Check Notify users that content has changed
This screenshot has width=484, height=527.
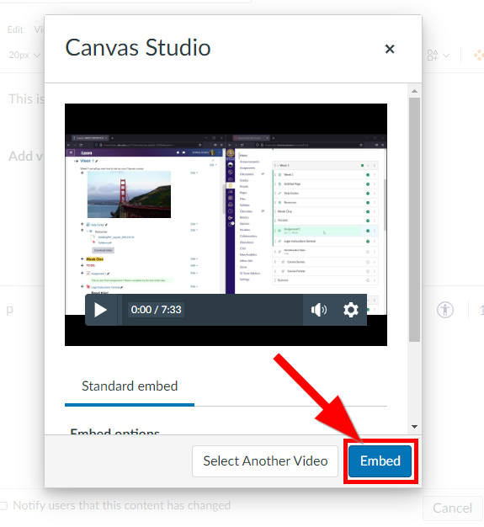click(x=3, y=505)
